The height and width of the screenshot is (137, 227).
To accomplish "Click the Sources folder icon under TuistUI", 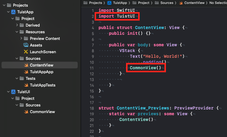I will click(x=22, y=105).
